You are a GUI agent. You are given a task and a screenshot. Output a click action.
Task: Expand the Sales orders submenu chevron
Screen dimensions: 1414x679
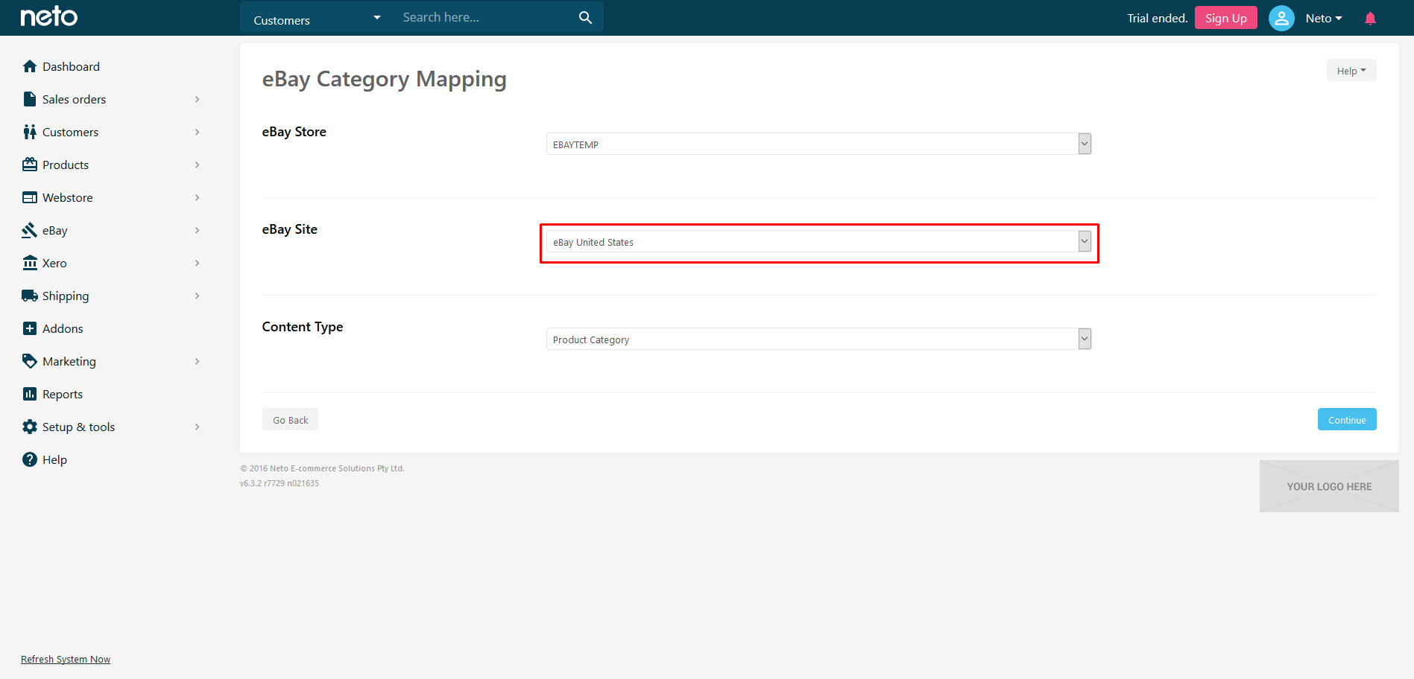[x=198, y=99]
